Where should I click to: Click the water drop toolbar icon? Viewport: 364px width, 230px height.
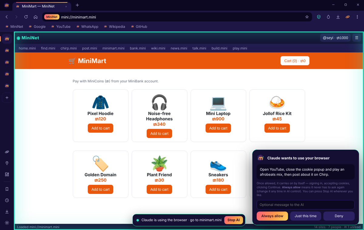tap(328, 17)
